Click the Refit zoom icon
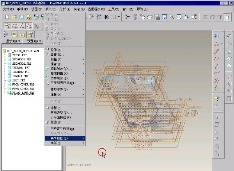 179,17
